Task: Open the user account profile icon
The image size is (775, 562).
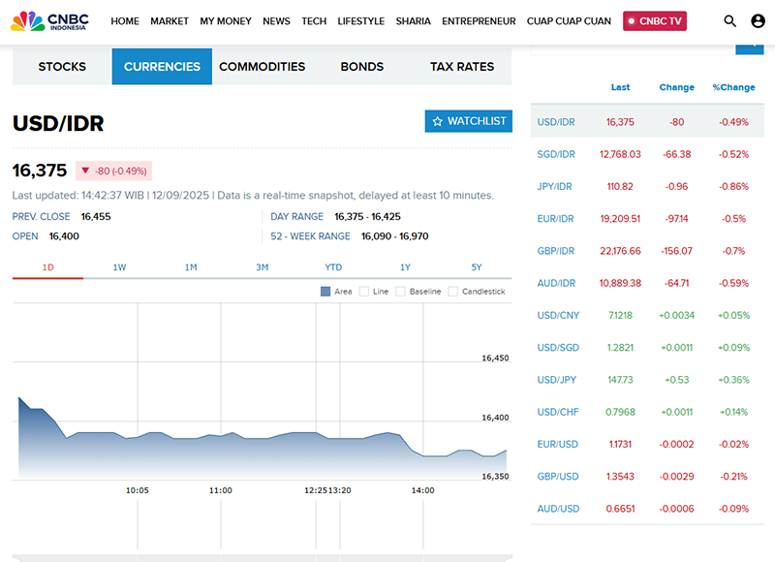Action: [x=758, y=21]
